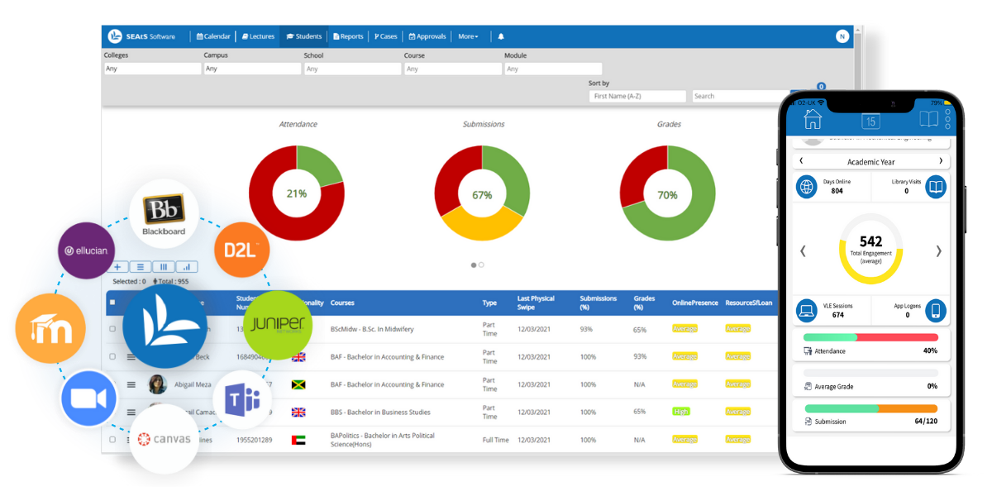The height and width of the screenshot is (496, 992).
Task: Tap the Home icon in the phone app
Action: tap(813, 119)
